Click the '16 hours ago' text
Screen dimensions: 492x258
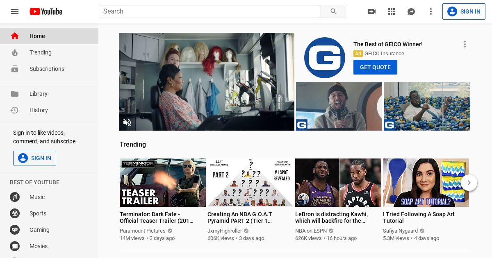point(342,238)
